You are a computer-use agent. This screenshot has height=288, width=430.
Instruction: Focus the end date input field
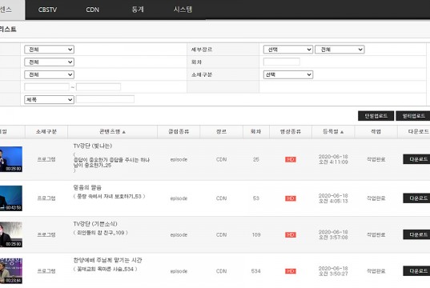tap(98, 87)
